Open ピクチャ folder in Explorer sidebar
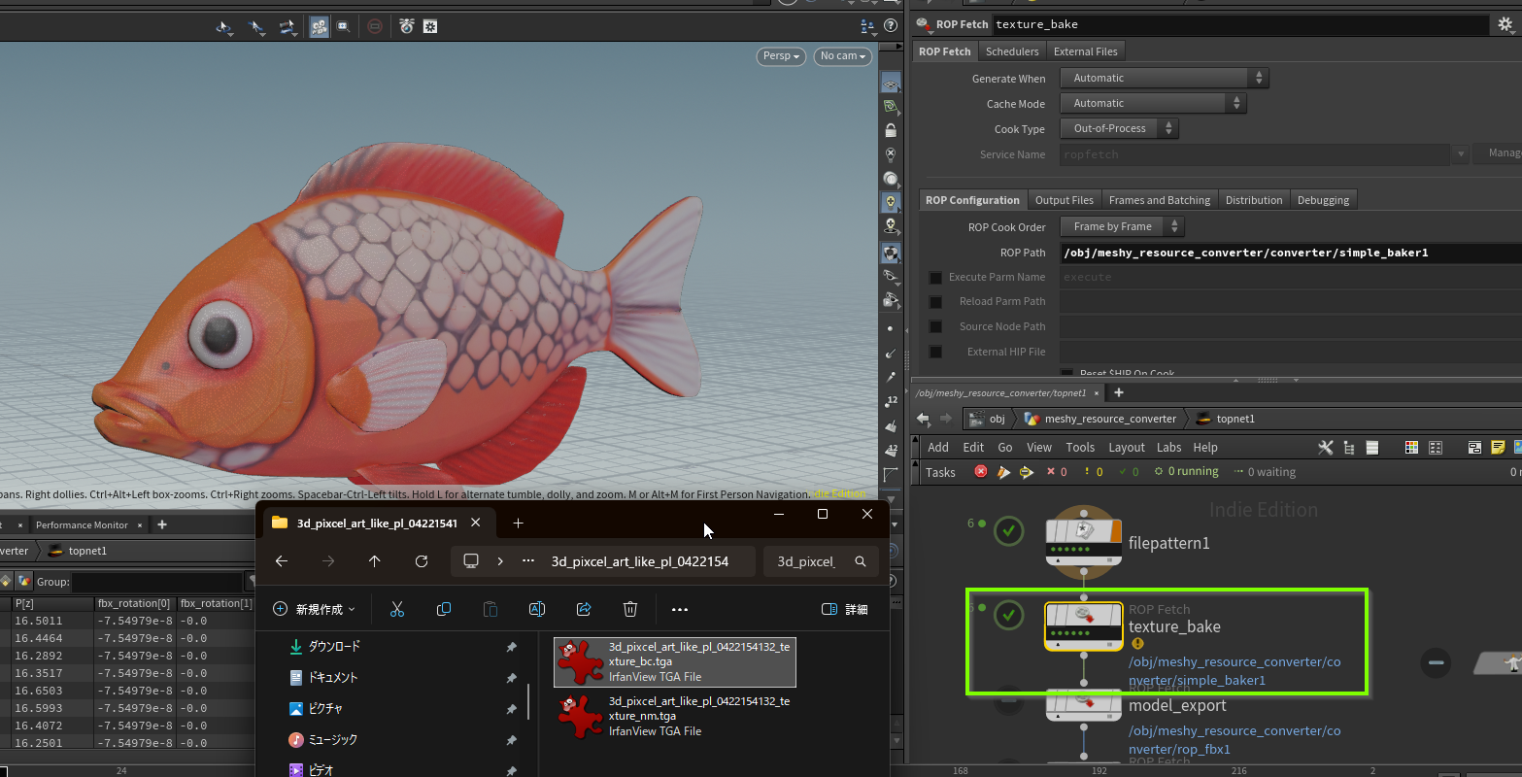 (x=325, y=708)
